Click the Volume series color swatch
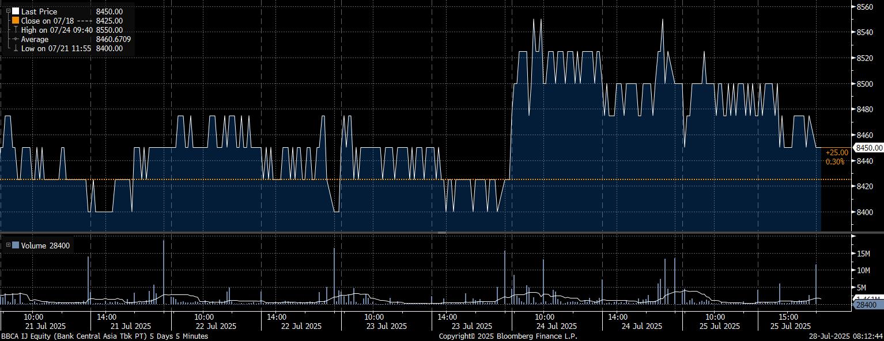 point(16,246)
